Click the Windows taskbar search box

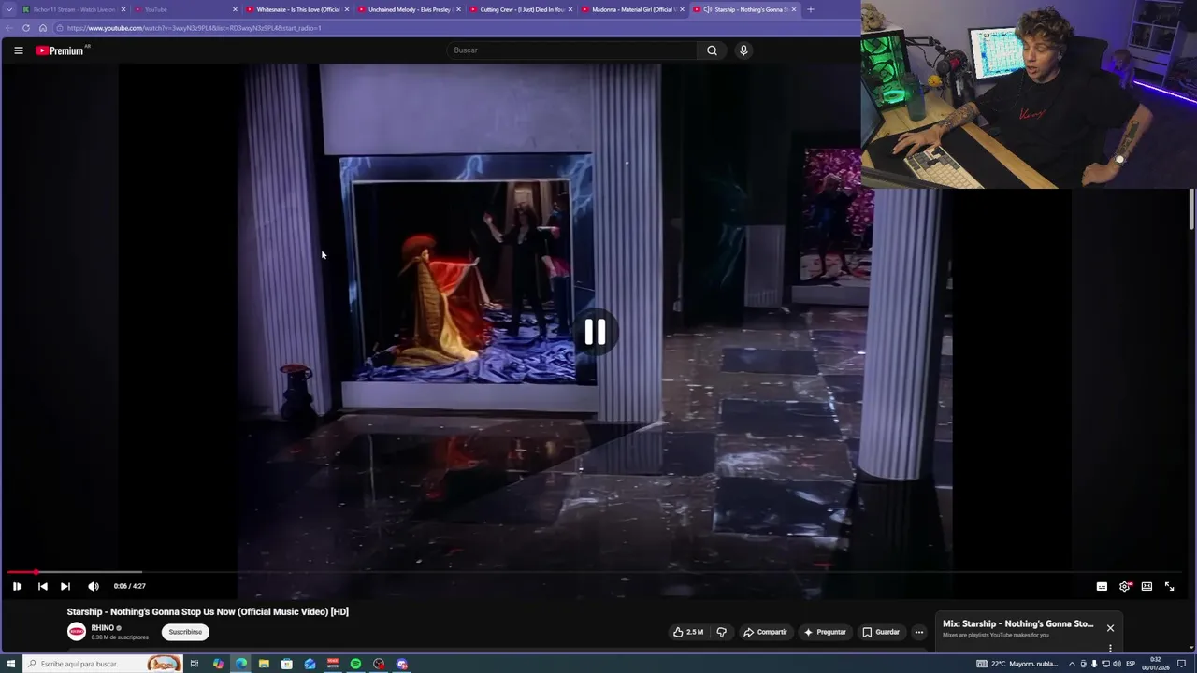click(103, 664)
